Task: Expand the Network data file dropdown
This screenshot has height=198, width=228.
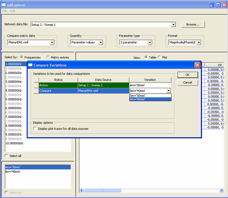Action: click(x=173, y=24)
